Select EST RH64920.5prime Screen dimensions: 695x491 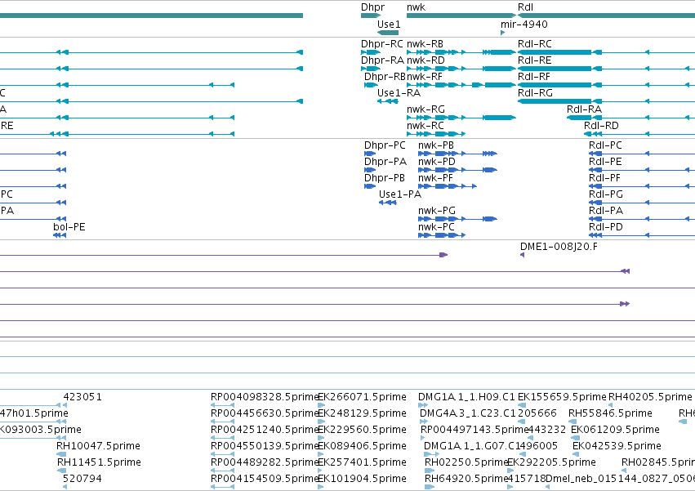click(x=430, y=487)
